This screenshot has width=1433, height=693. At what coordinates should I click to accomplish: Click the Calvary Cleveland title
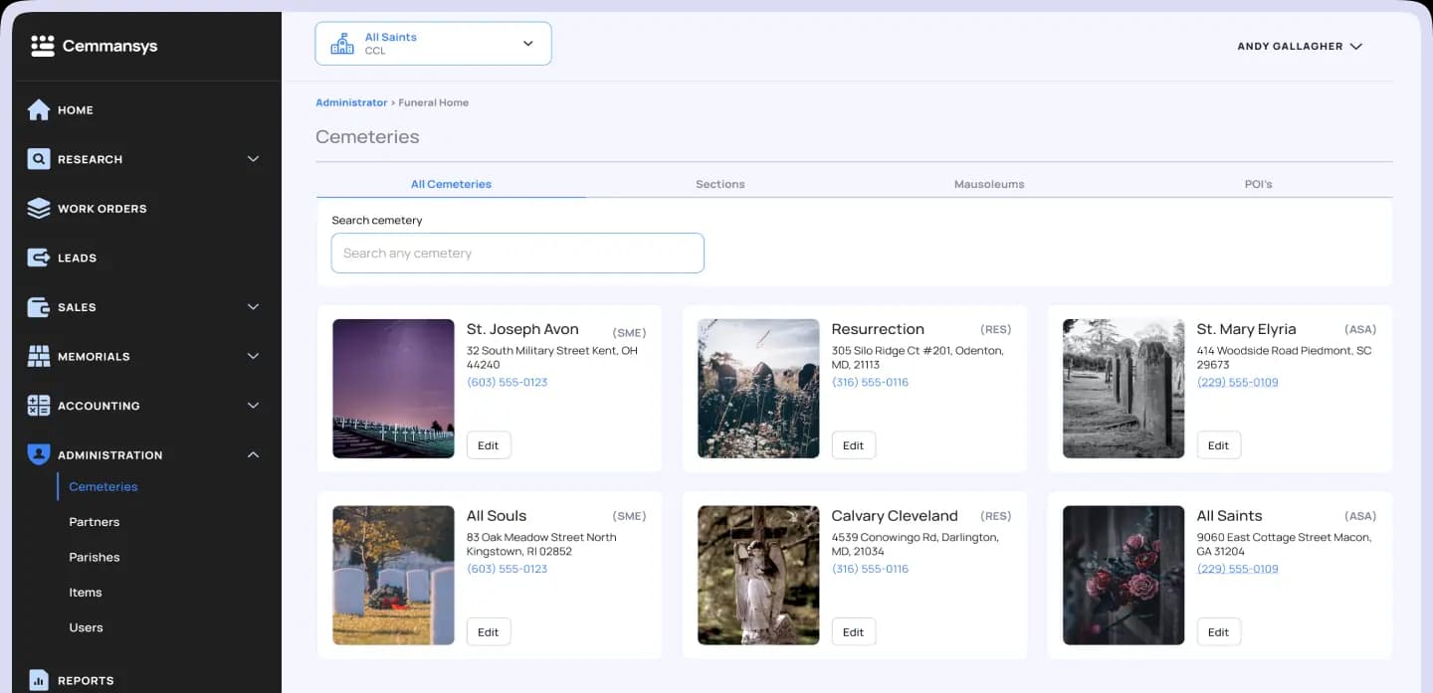[895, 516]
